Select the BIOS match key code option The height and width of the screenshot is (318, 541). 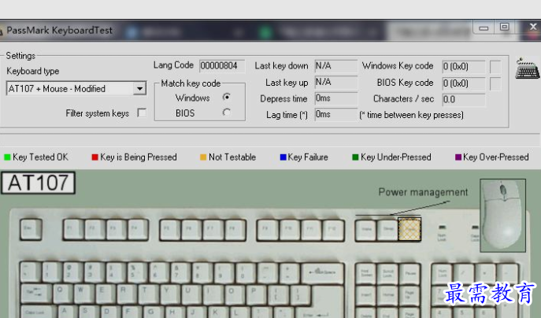226,113
